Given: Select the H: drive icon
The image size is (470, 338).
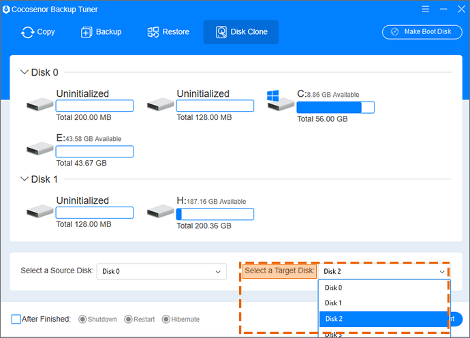Looking at the screenshot, I should (x=160, y=211).
